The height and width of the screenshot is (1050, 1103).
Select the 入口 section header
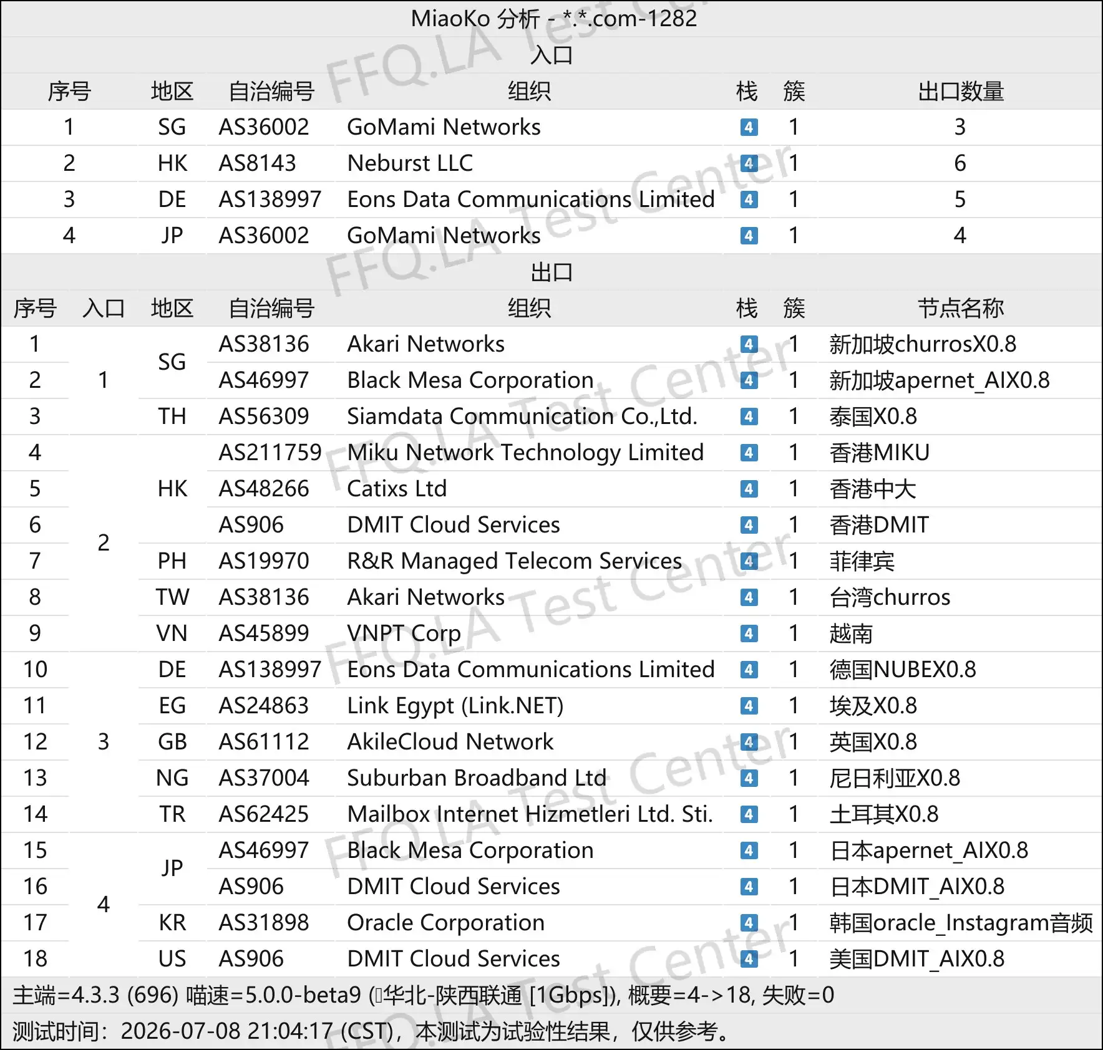(551, 55)
